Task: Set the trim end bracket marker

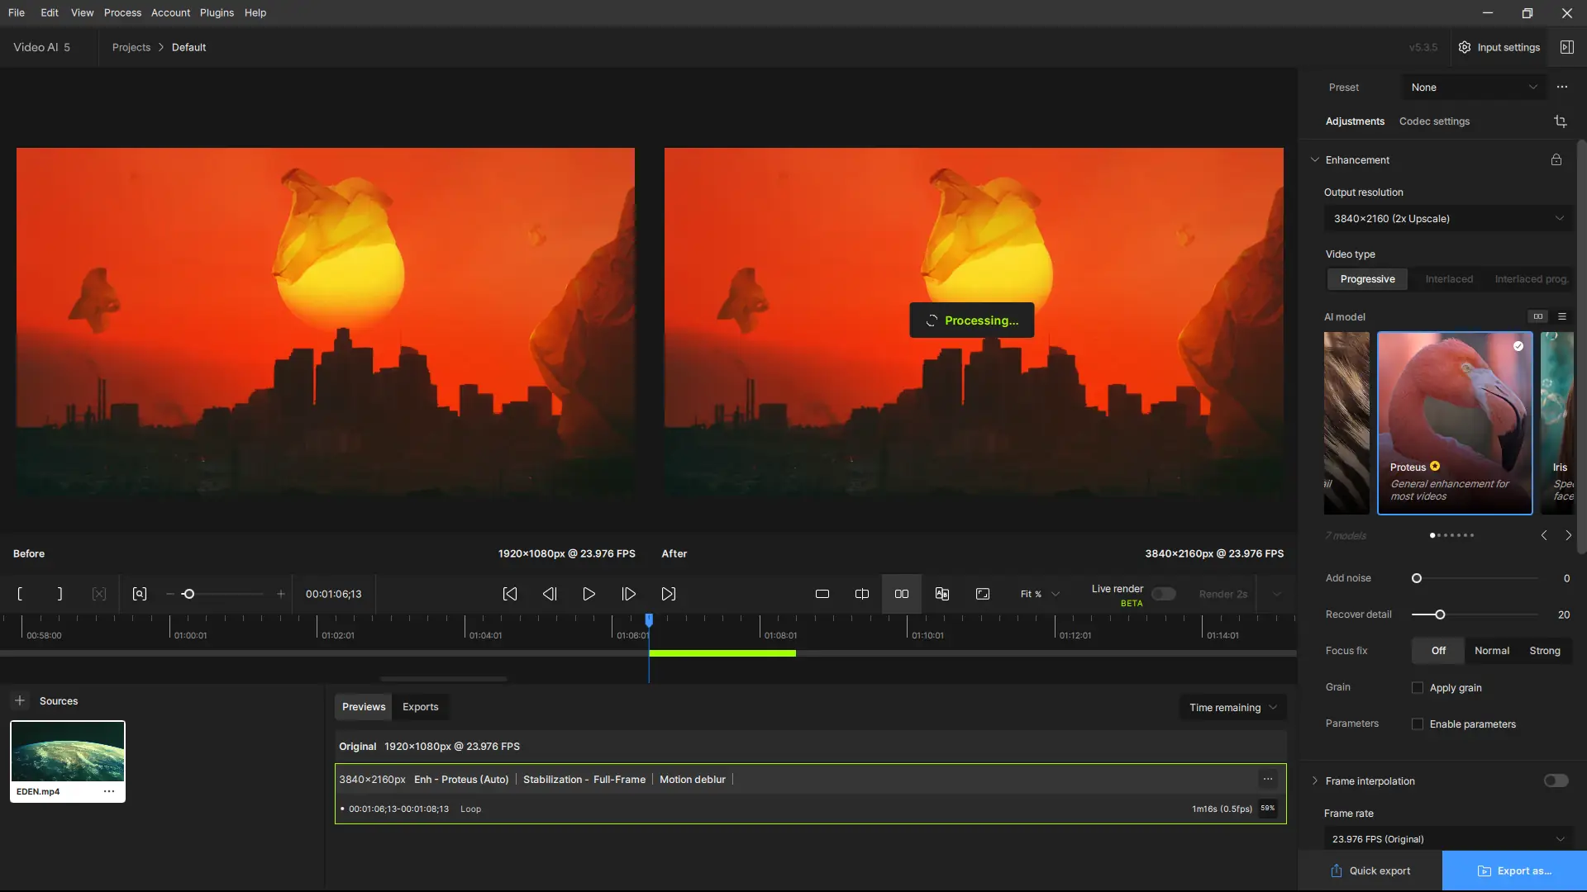Action: [x=60, y=594]
